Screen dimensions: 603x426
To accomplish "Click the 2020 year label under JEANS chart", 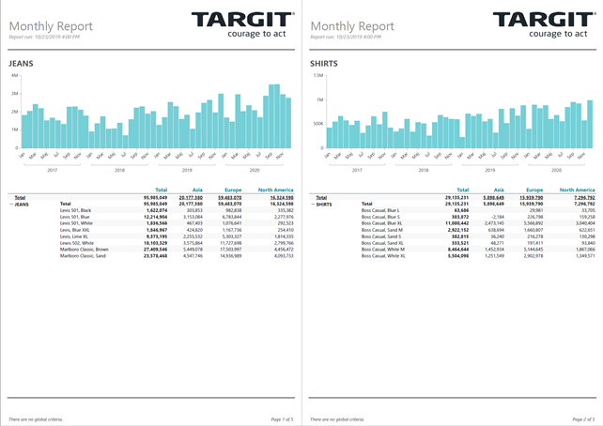I will coord(255,170).
